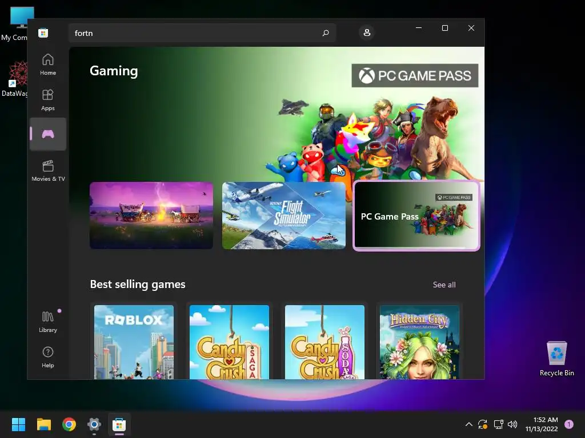Open the Library in sidebar
This screenshot has width=585, height=438.
pos(48,322)
